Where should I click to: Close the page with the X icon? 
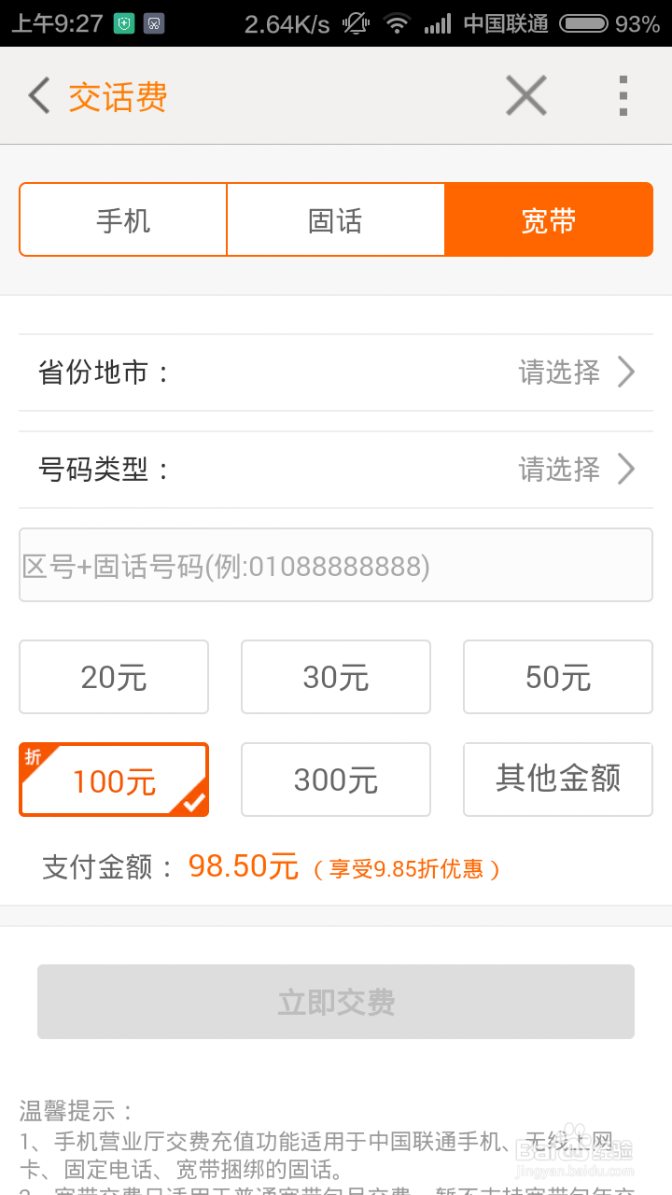pyautogui.click(x=526, y=95)
